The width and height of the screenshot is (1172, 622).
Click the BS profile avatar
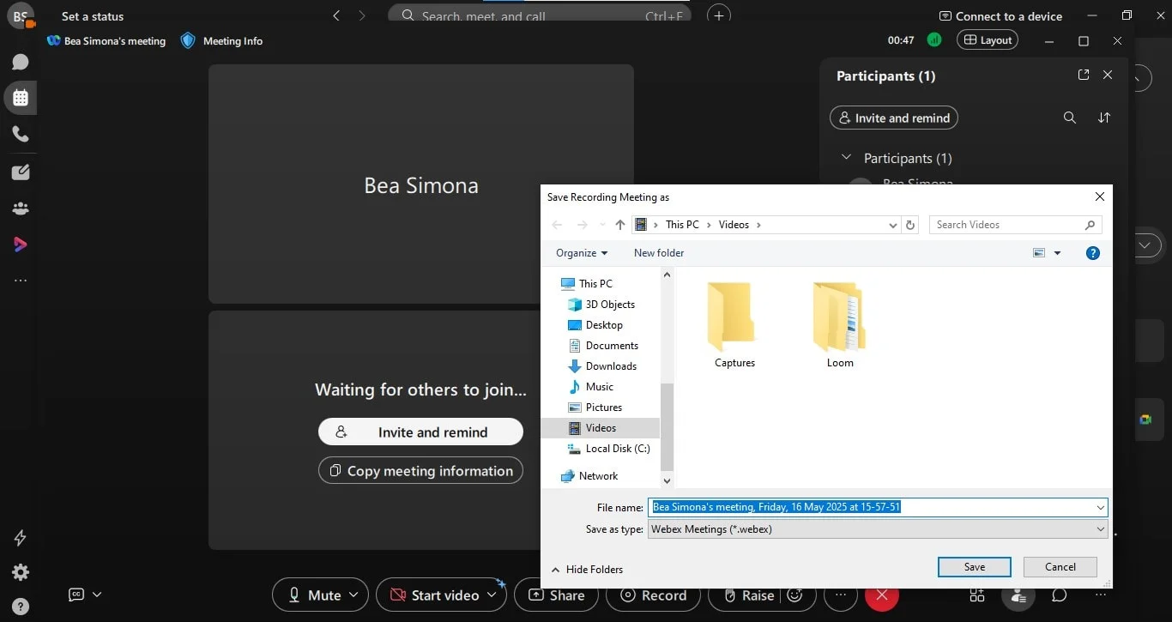pyautogui.click(x=21, y=14)
